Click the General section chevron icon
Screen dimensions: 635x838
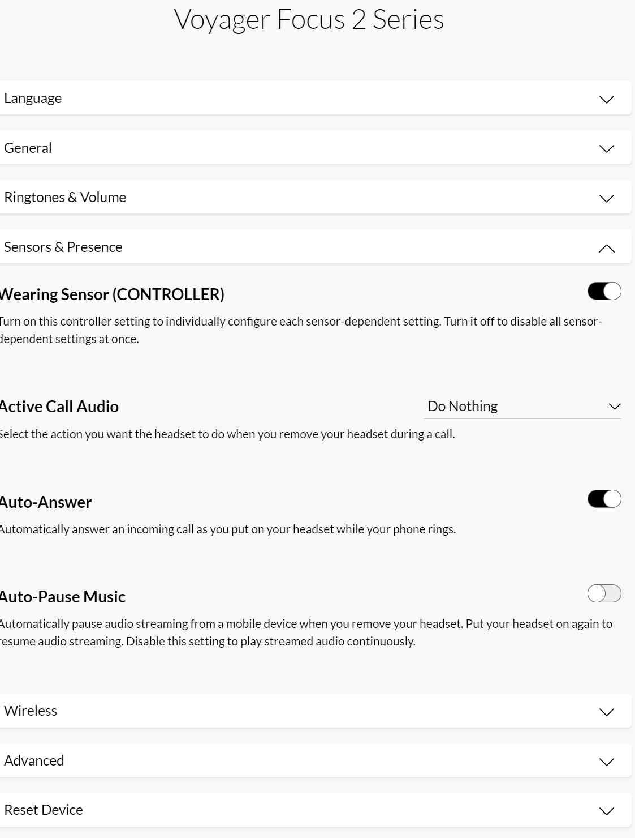pyautogui.click(x=606, y=149)
